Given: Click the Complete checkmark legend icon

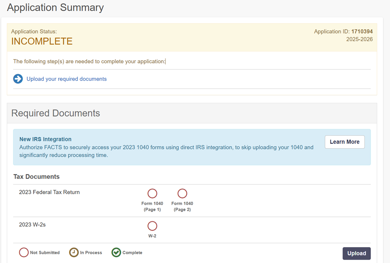Looking at the screenshot, I should tap(117, 252).
